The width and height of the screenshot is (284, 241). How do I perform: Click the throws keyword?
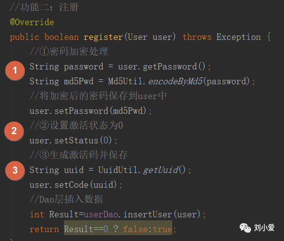(197, 37)
